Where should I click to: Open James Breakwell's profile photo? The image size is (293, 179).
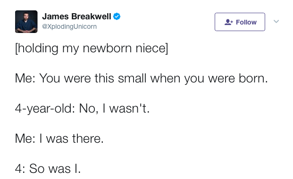pos(26,22)
